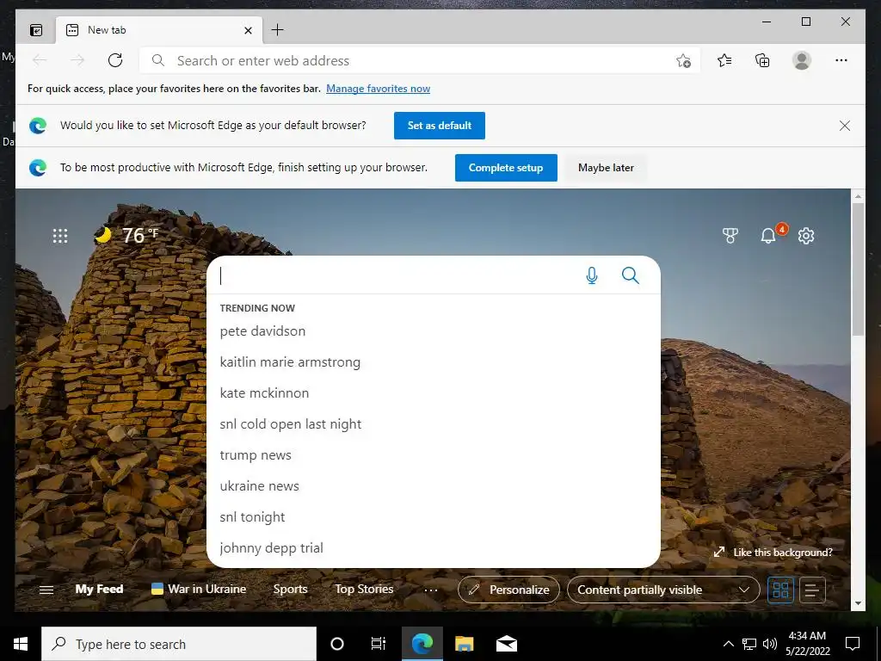This screenshot has height=661, width=881.
Task: Click the taskbar search box
Action: coord(179,644)
